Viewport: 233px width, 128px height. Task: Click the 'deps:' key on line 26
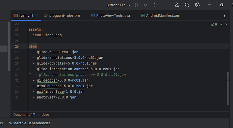[x=34, y=46]
